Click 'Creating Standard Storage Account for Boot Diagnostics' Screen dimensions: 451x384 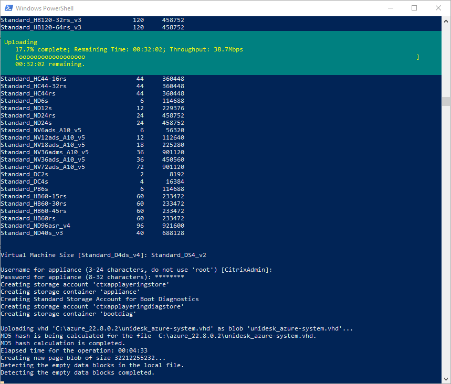[x=100, y=299]
